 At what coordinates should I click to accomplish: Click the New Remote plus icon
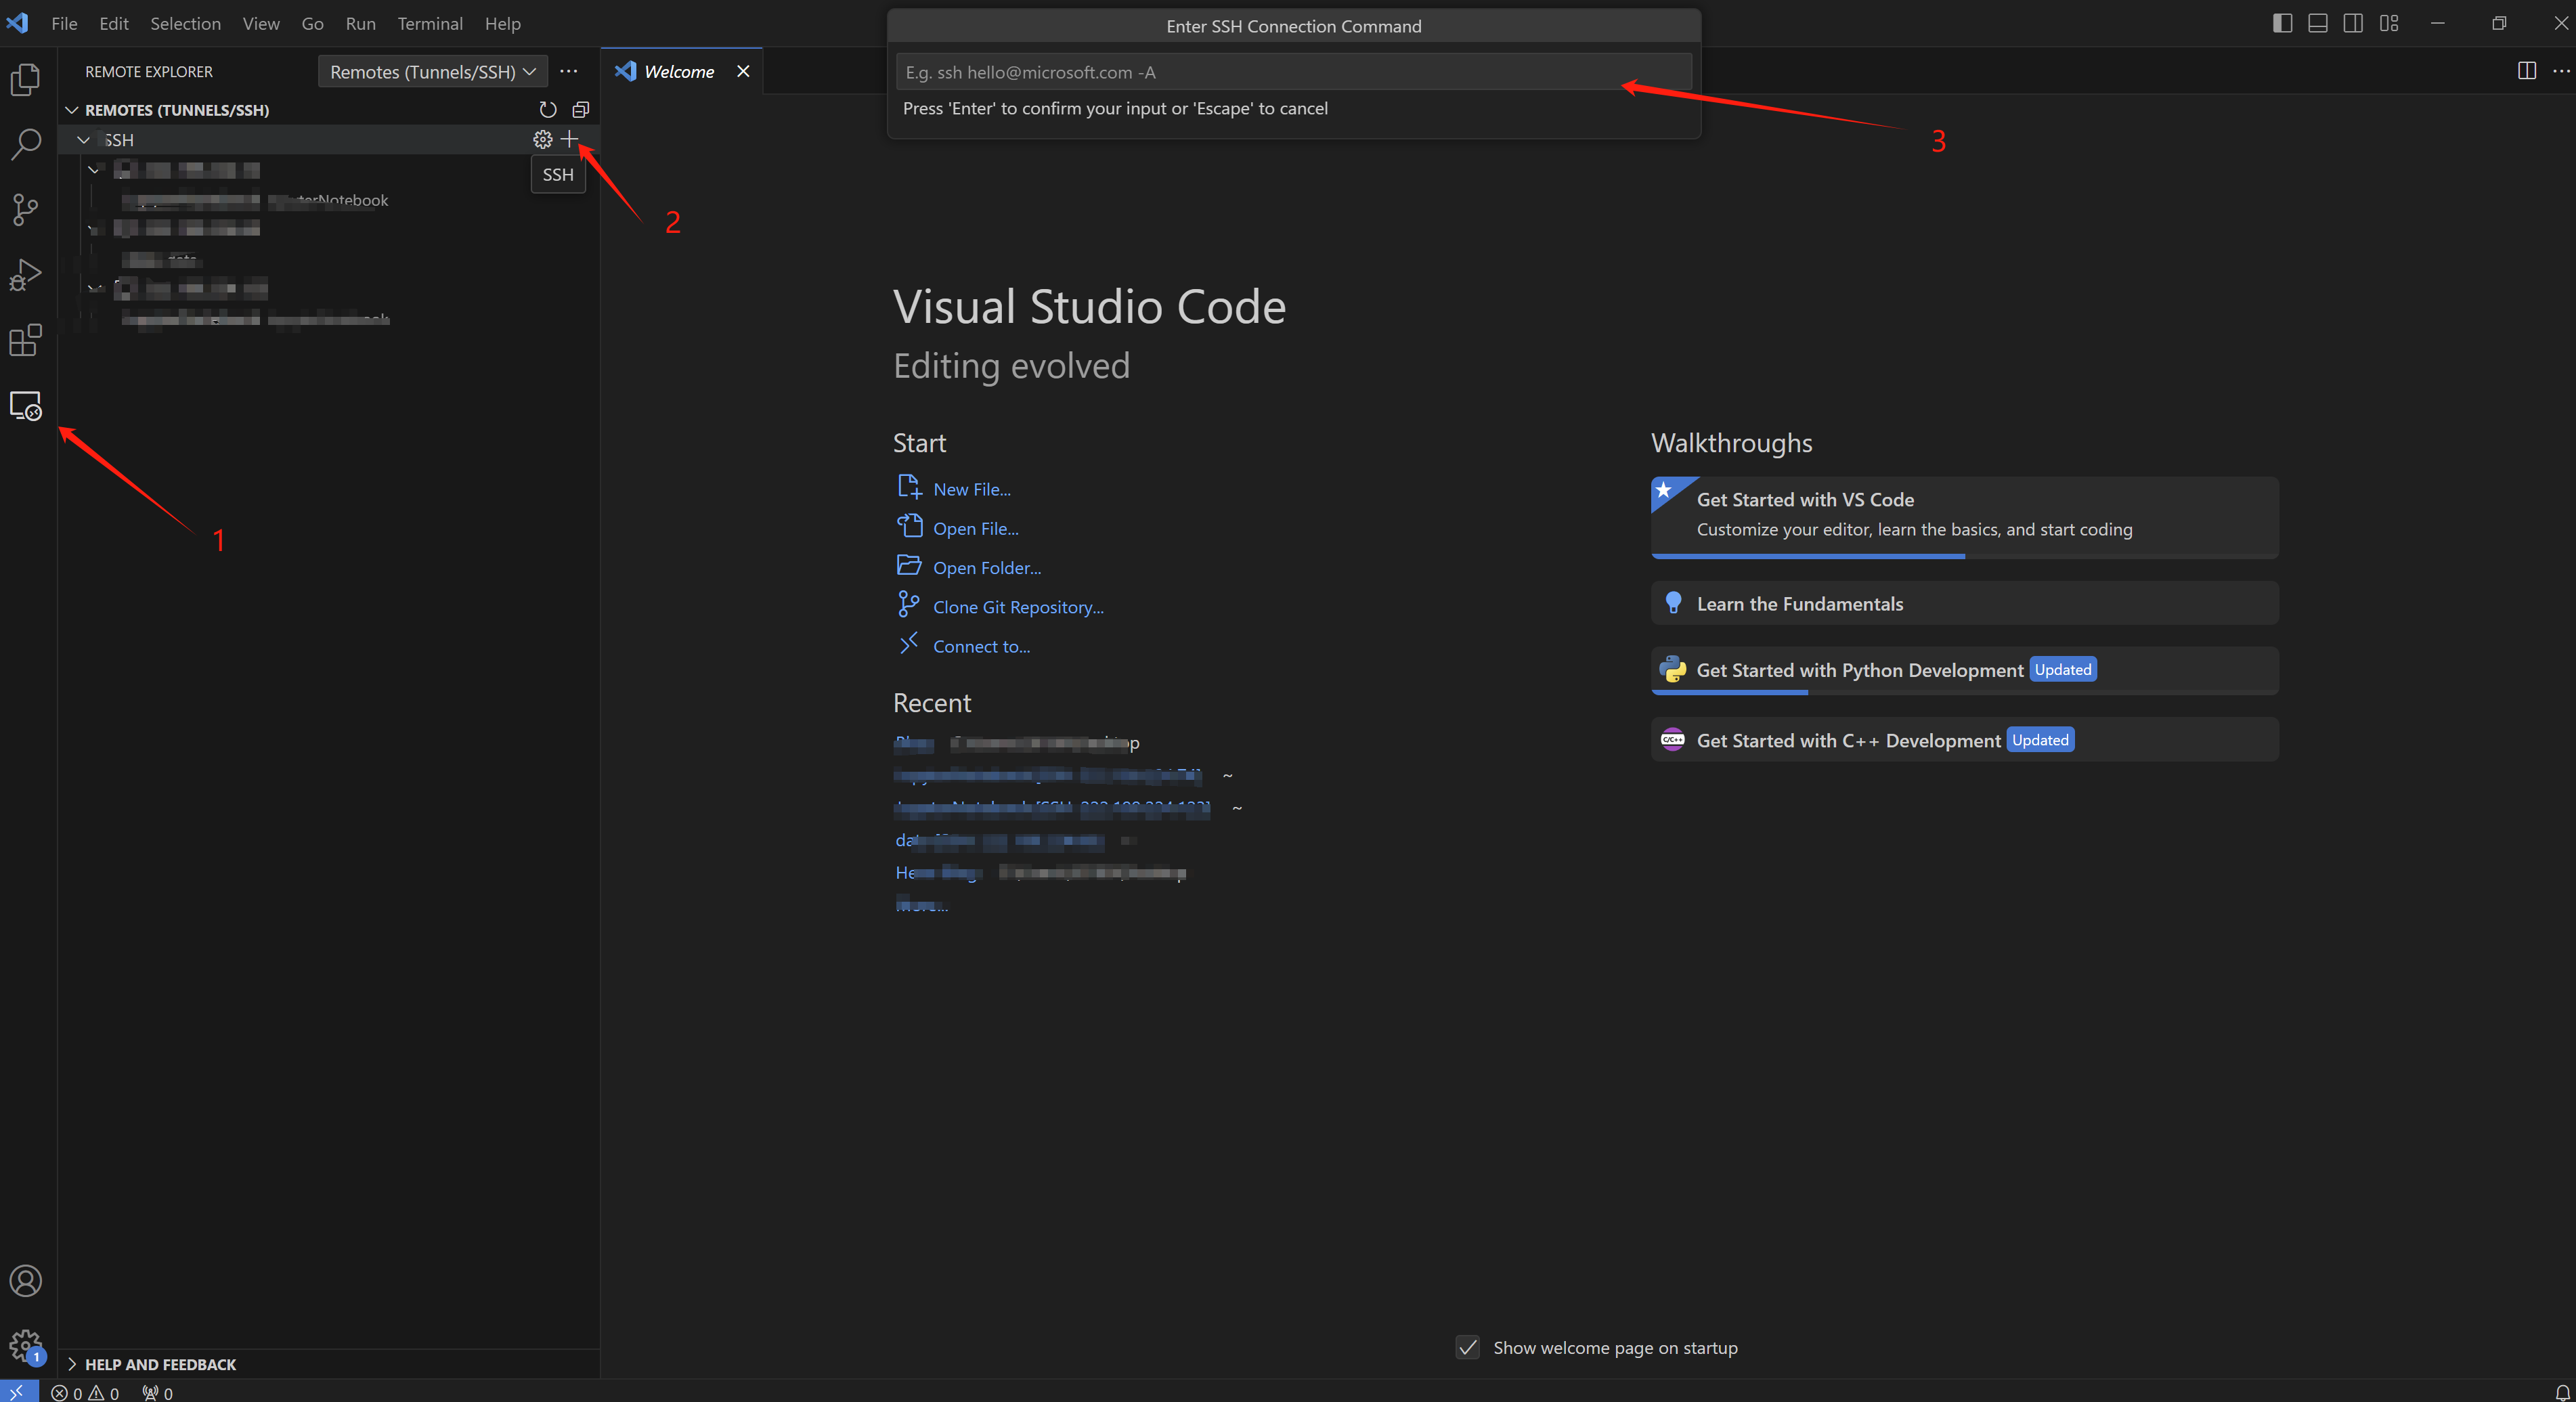coord(569,139)
